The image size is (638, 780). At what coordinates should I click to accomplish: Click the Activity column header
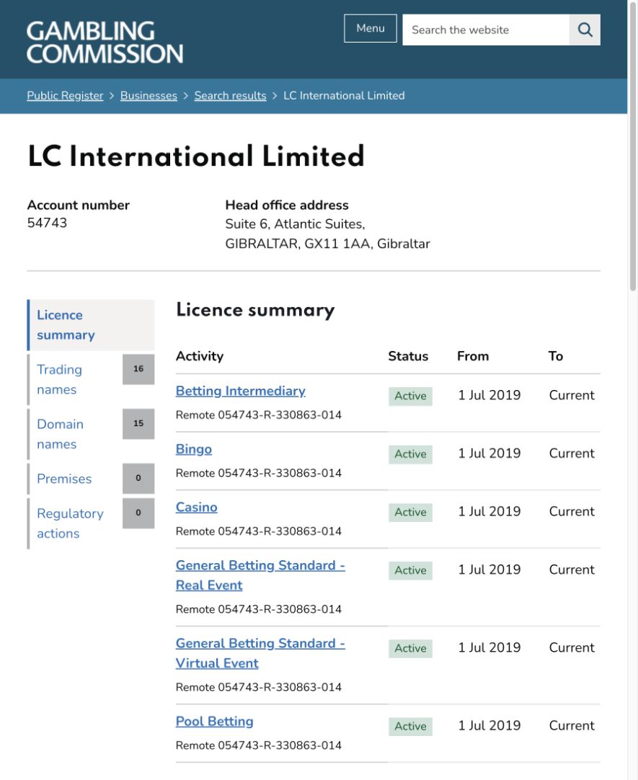[x=200, y=356]
